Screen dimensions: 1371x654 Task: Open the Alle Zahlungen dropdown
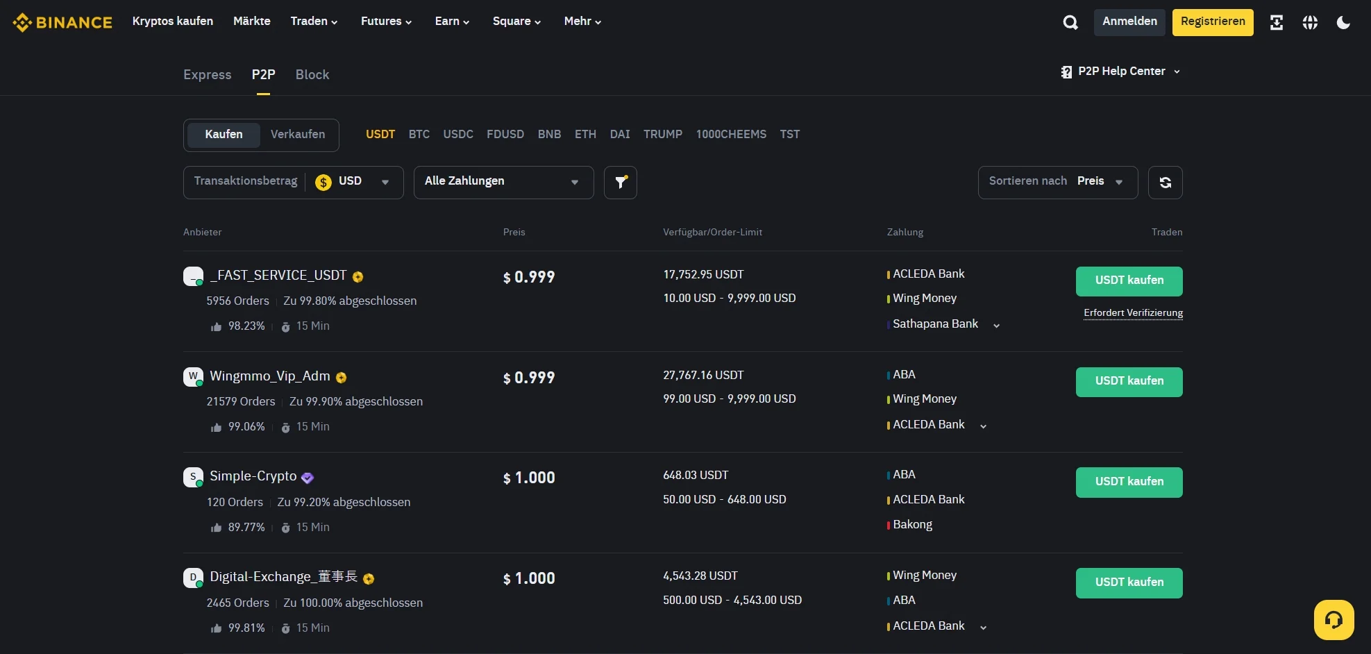[504, 183]
